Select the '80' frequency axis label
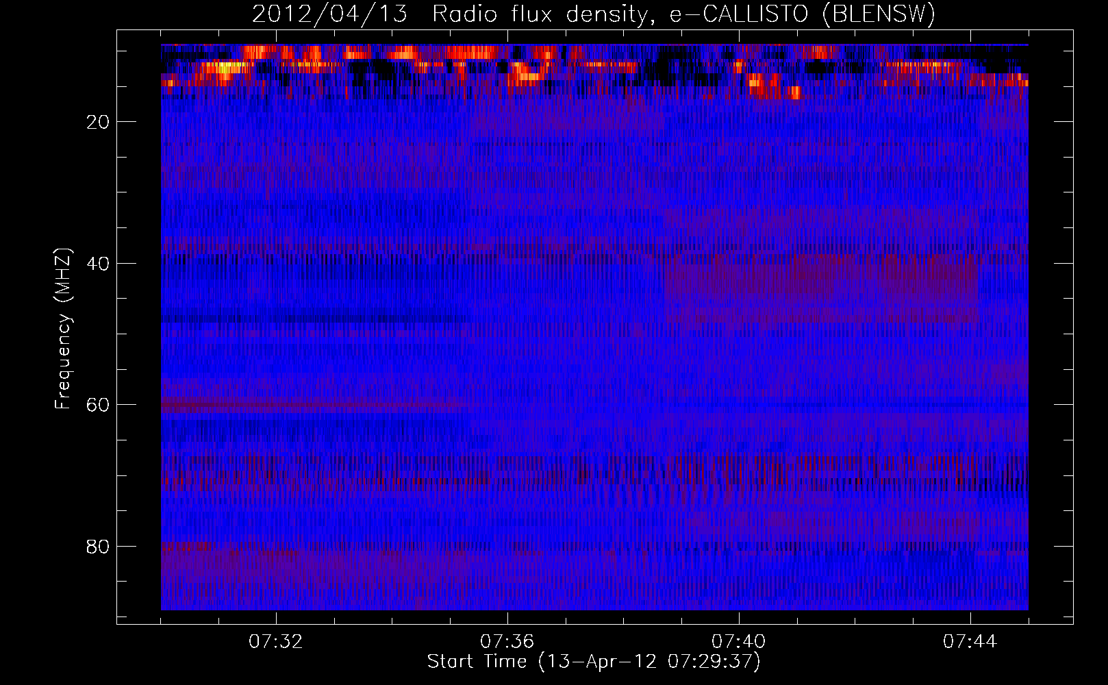1108x685 pixels. [x=99, y=547]
